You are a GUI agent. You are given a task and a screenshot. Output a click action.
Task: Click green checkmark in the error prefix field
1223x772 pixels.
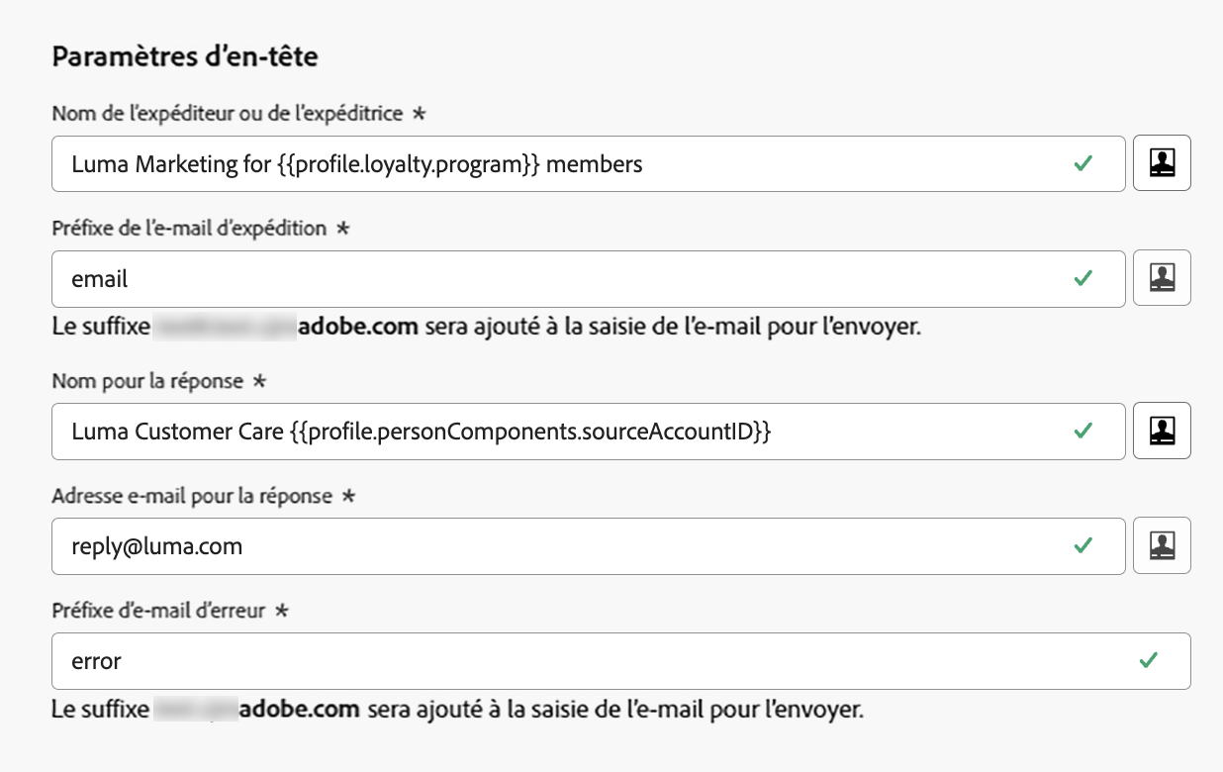tap(1149, 660)
